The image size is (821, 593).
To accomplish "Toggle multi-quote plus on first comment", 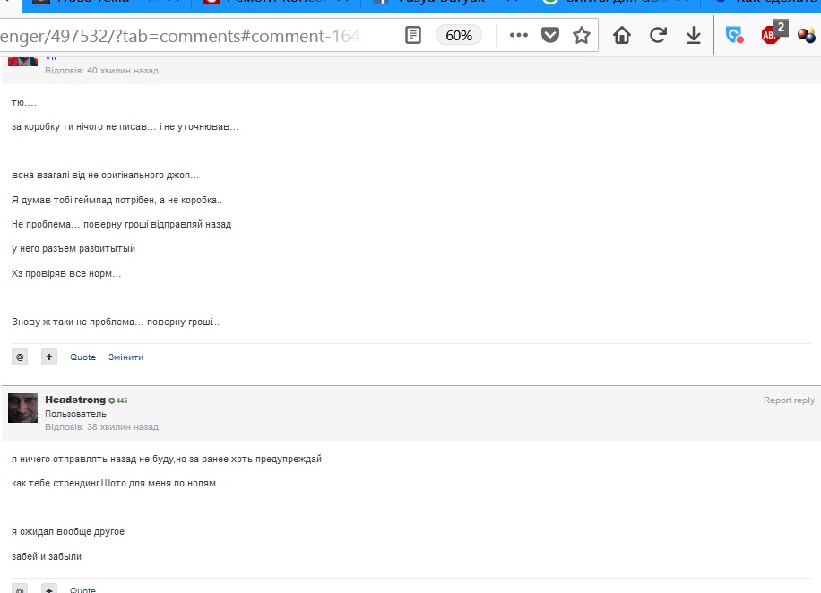I will pyautogui.click(x=49, y=357).
